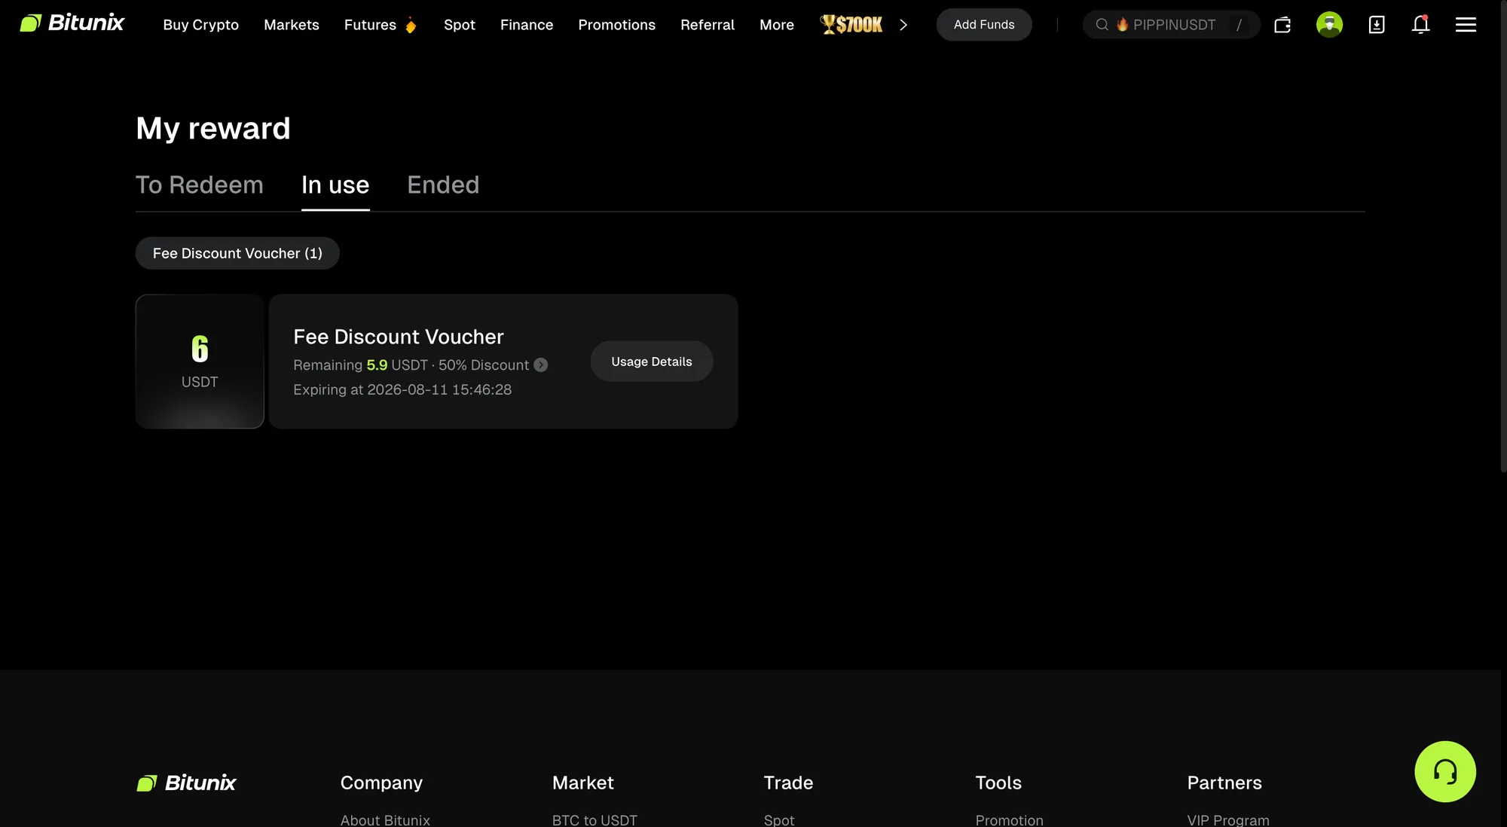
Task: Switch to the To Redeem tab
Action: click(200, 185)
